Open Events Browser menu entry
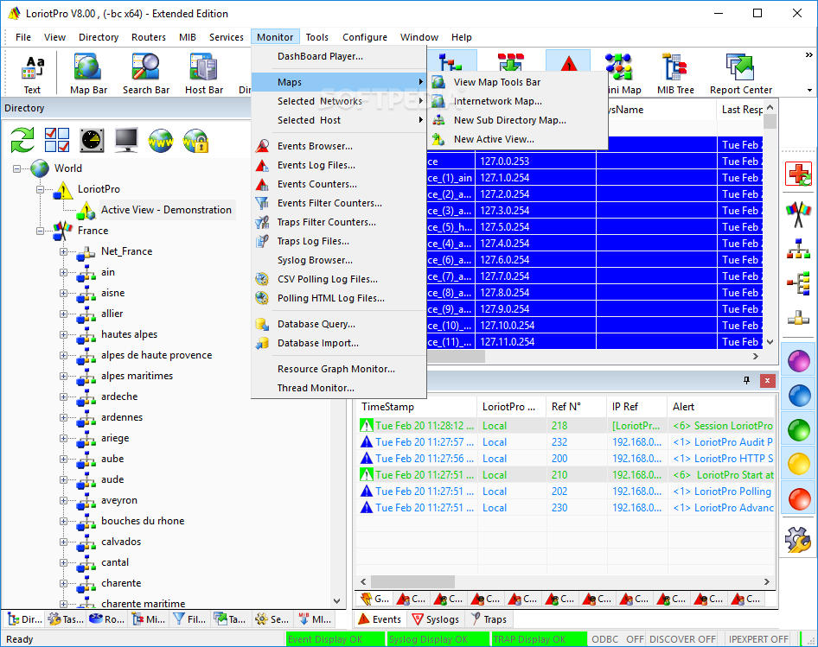 click(x=339, y=146)
